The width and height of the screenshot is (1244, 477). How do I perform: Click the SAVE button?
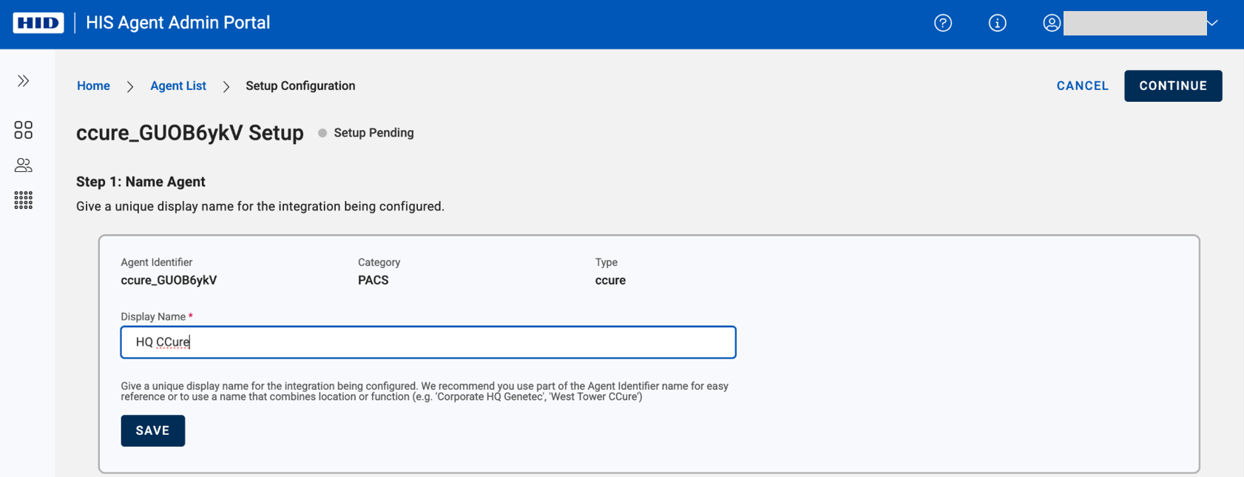pyautogui.click(x=152, y=430)
